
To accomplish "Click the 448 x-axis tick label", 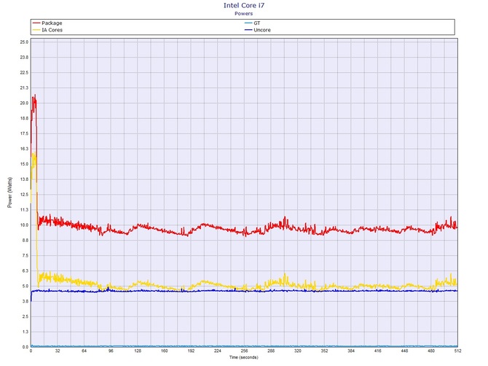I will point(404,351).
